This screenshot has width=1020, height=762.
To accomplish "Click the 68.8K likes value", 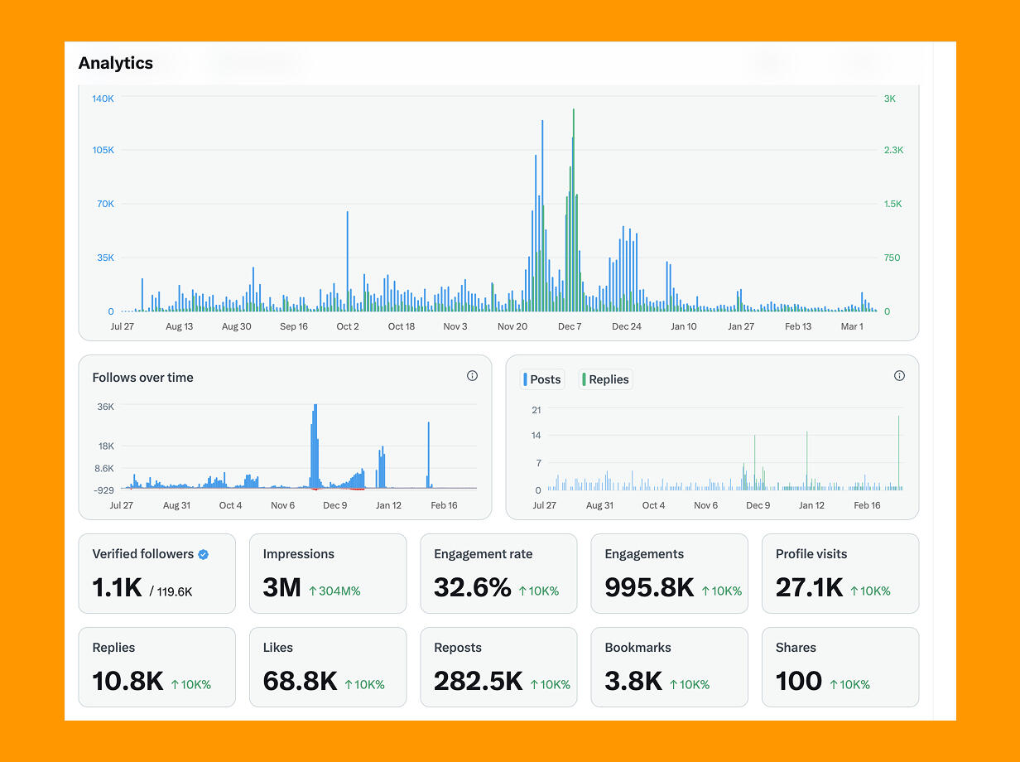I will pyautogui.click(x=300, y=682).
